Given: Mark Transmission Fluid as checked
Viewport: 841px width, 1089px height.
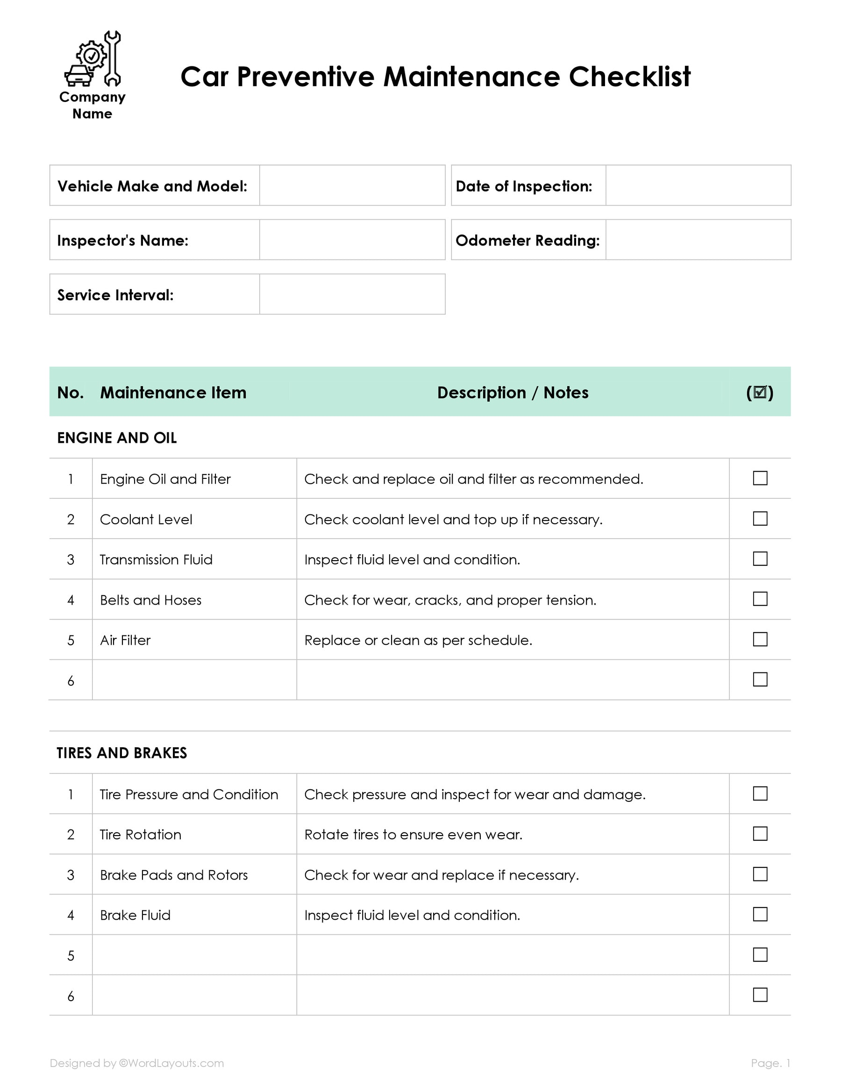Looking at the screenshot, I should pos(760,559).
